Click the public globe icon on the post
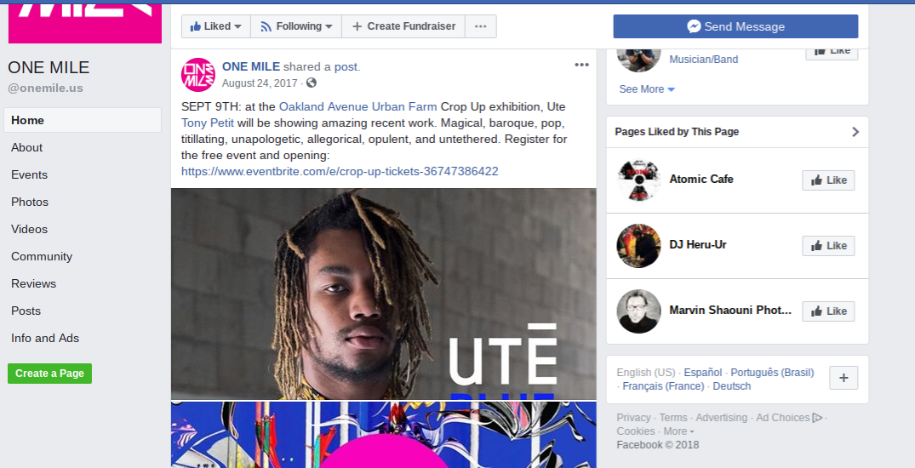915x468 pixels. pyautogui.click(x=311, y=83)
